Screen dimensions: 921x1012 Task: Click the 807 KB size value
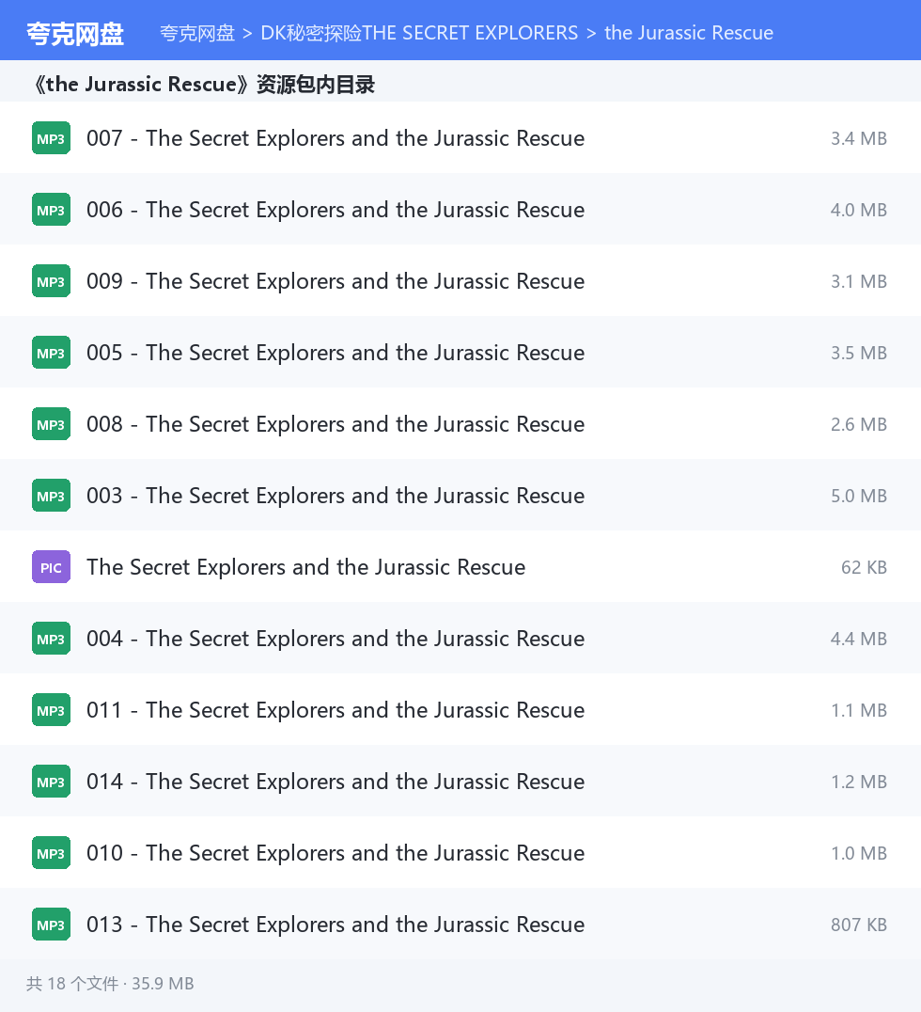(x=858, y=925)
